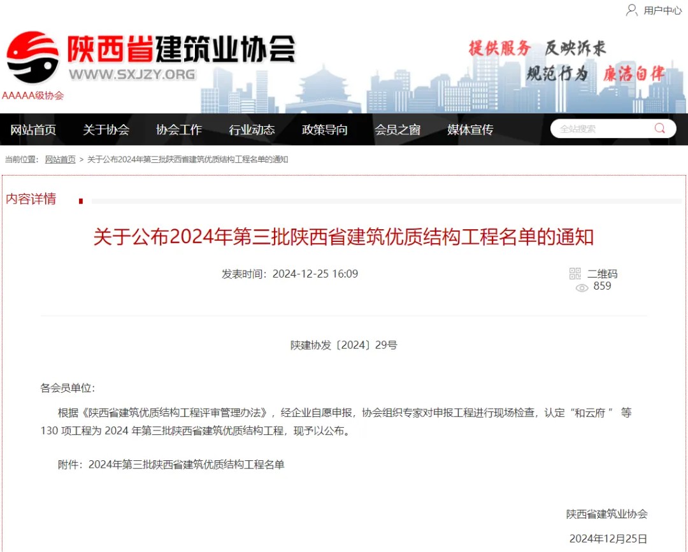Focus the 全站搜索 search field
The image size is (688, 552).
click(613, 129)
